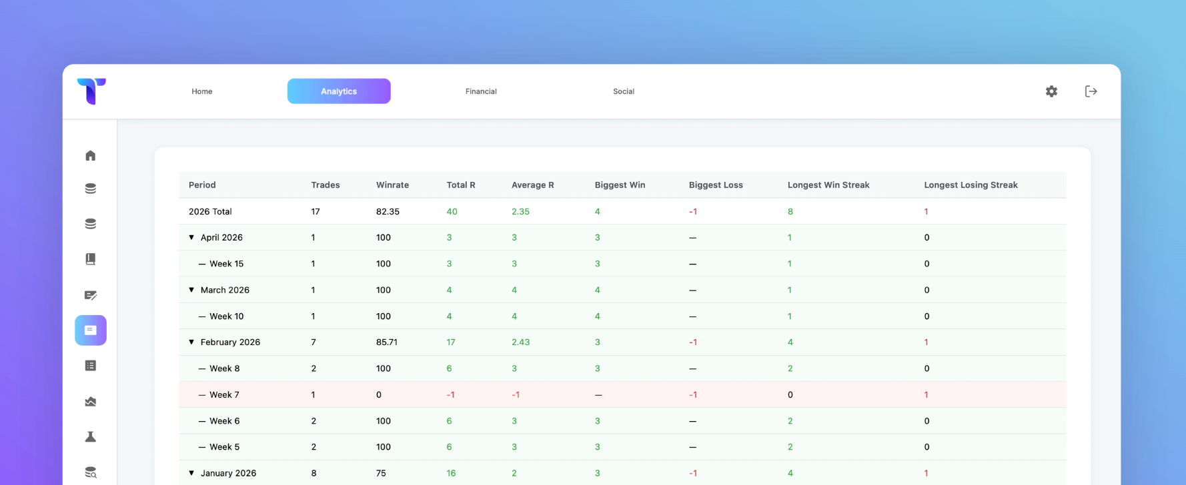Select the note with pencil sidebar icon
1186x485 pixels.
pyautogui.click(x=91, y=295)
